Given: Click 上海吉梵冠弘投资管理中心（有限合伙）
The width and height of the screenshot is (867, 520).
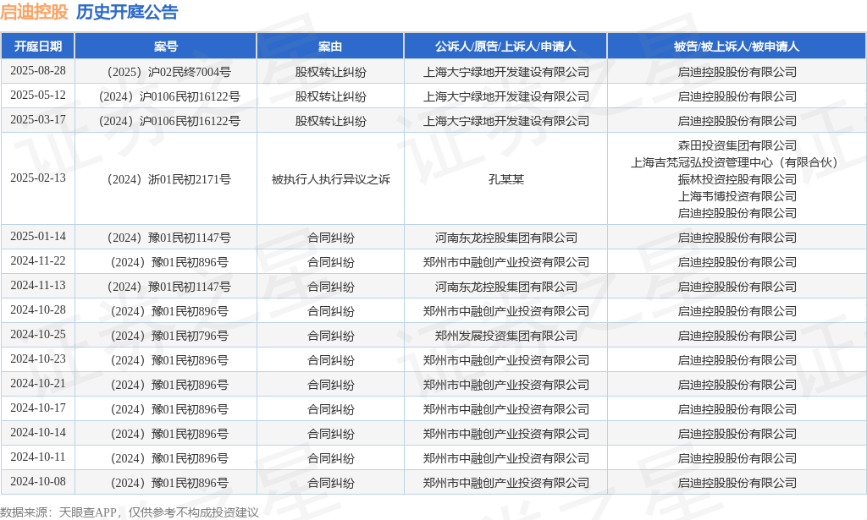Looking at the screenshot, I should pos(737,162).
